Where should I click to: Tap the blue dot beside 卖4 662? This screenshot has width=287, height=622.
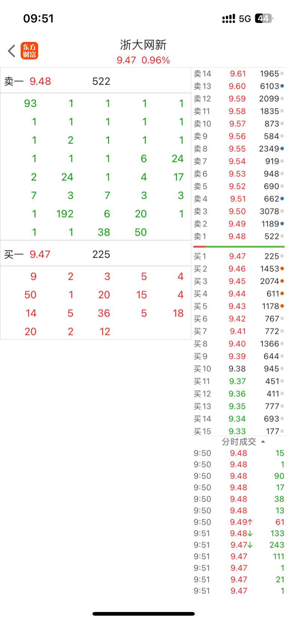[x=282, y=199]
